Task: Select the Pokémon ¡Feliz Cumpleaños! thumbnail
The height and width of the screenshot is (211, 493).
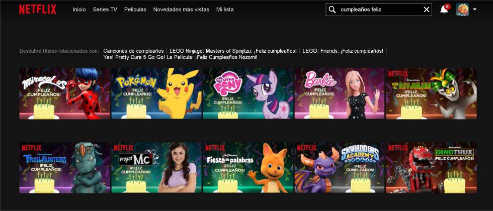Action: [x=156, y=93]
